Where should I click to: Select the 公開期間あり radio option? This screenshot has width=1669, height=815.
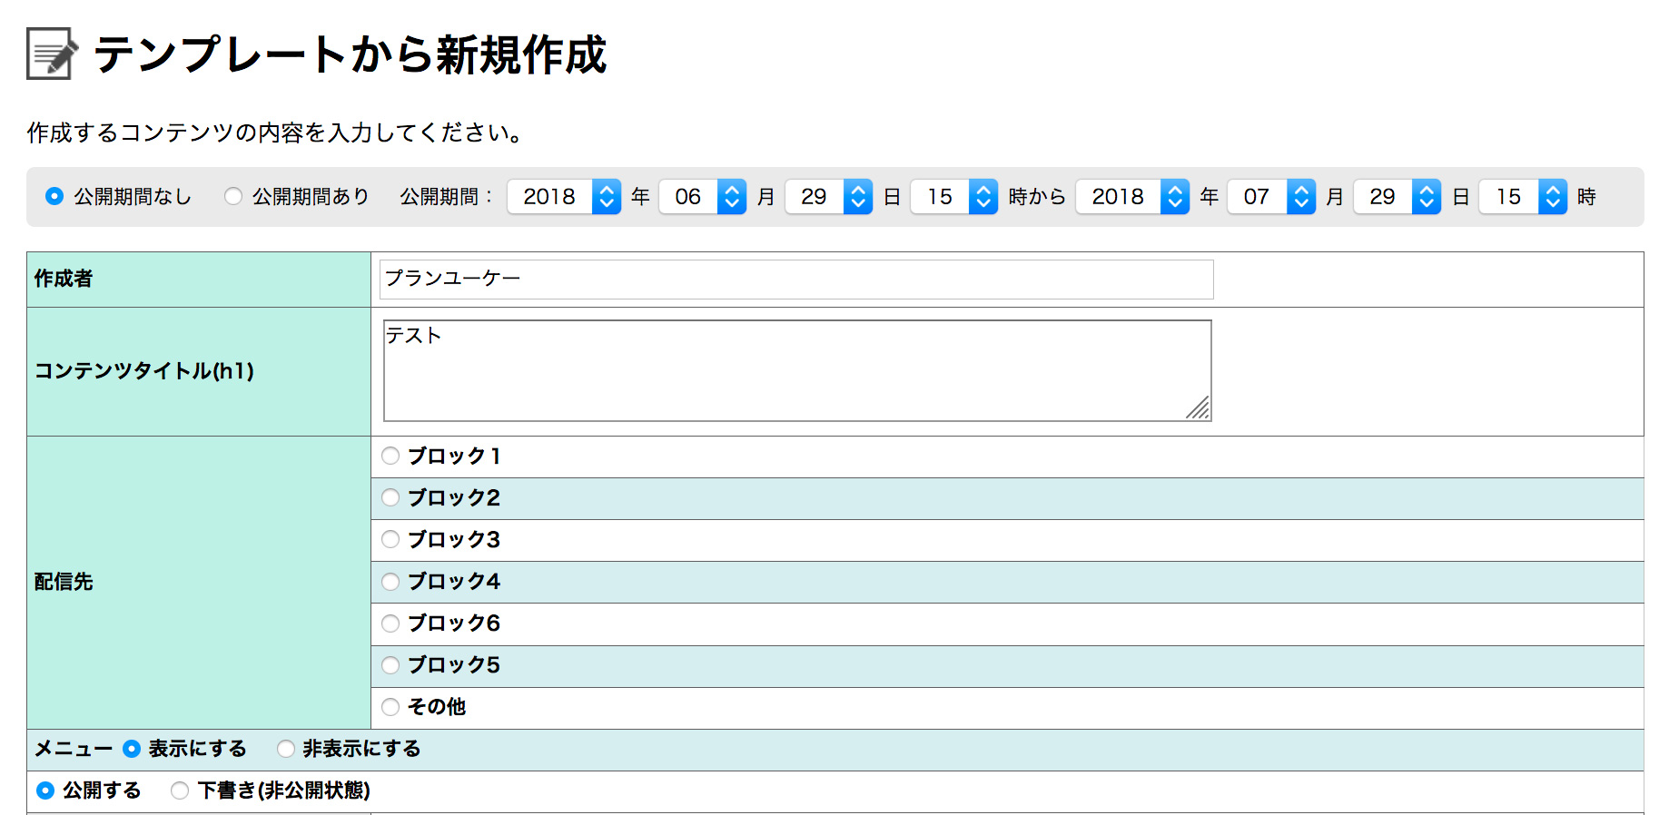point(233,196)
